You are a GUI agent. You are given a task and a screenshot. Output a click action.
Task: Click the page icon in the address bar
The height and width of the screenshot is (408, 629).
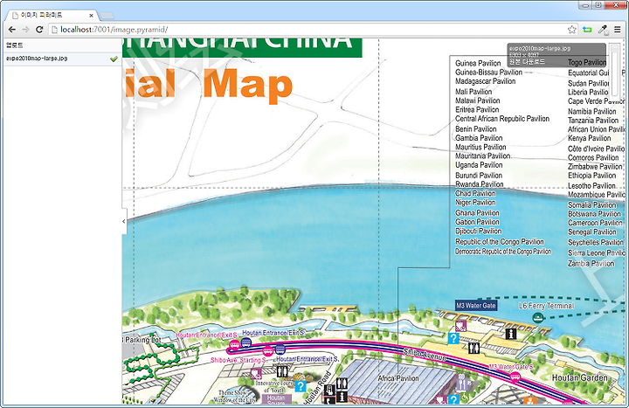point(54,30)
